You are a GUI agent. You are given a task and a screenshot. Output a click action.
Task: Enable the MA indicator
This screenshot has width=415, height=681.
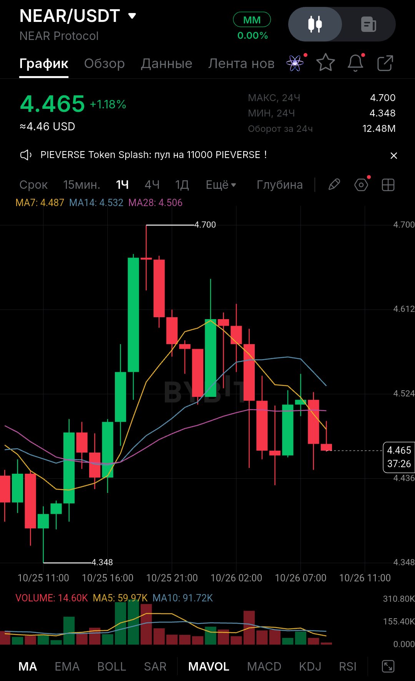pyautogui.click(x=28, y=666)
